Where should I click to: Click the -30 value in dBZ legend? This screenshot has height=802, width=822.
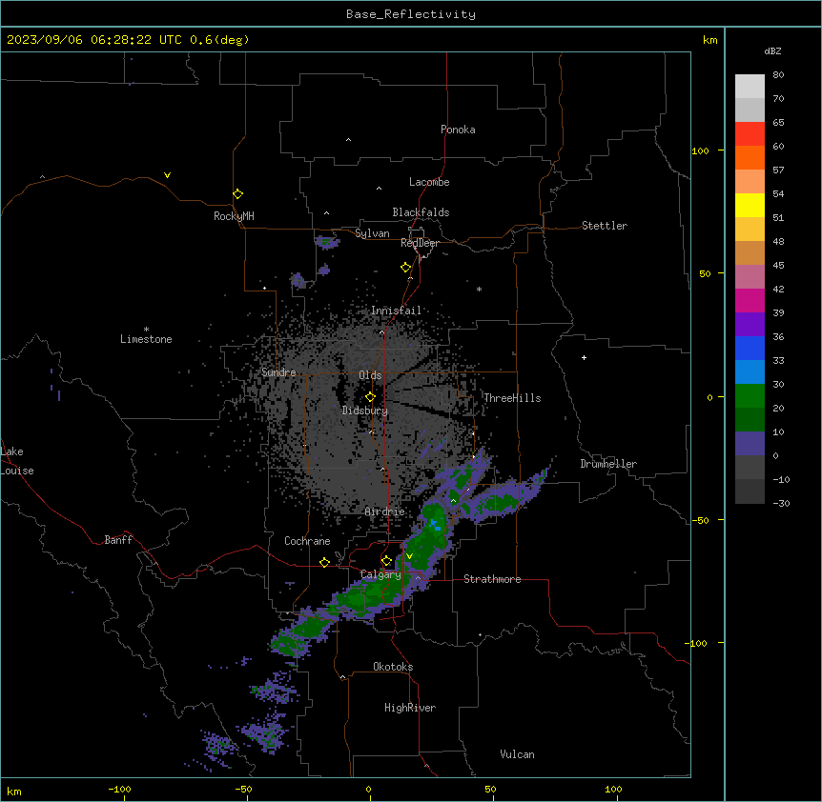click(x=781, y=503)
